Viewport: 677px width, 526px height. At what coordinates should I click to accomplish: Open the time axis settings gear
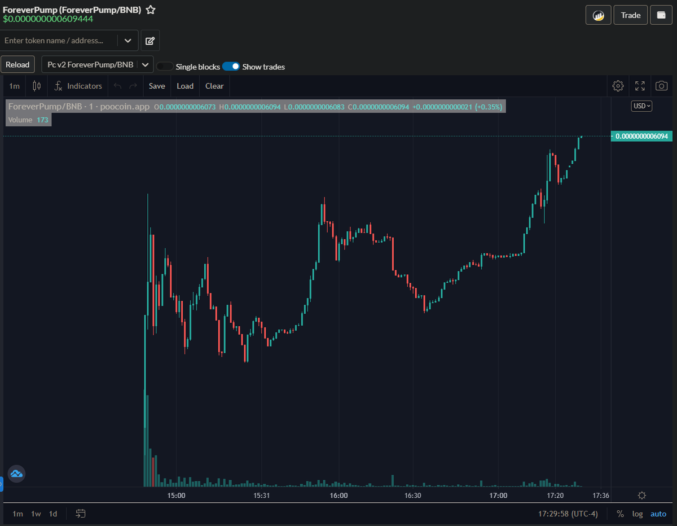tap(641, 496)
